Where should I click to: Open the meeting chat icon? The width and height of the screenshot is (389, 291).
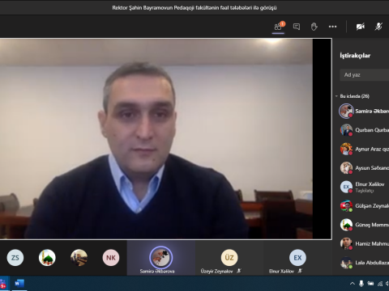(x=297, y=27)
